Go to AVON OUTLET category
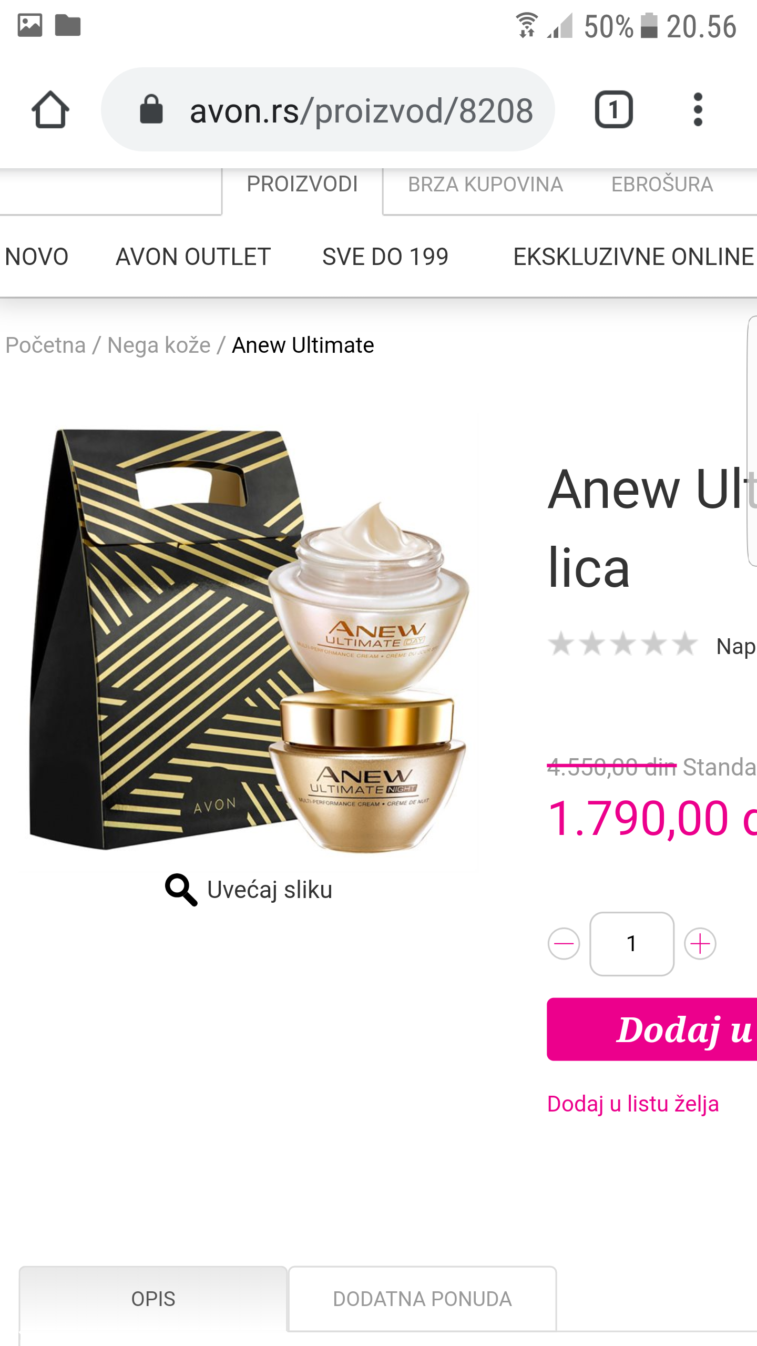Viewport: 757px width, 1346px height. [193, 257]
